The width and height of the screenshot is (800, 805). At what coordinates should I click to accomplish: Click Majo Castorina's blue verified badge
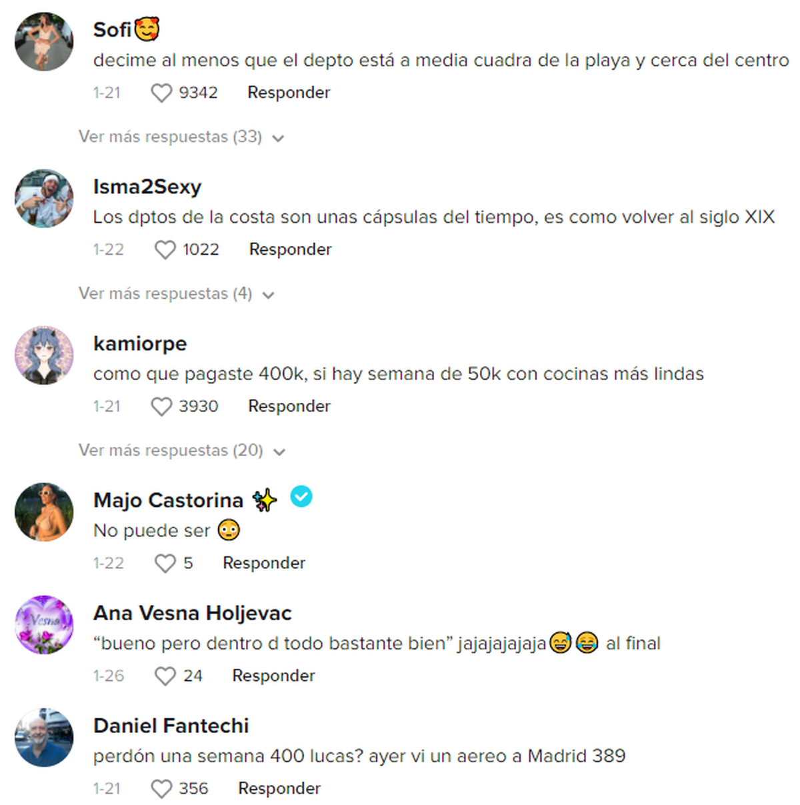pos(301,497)
